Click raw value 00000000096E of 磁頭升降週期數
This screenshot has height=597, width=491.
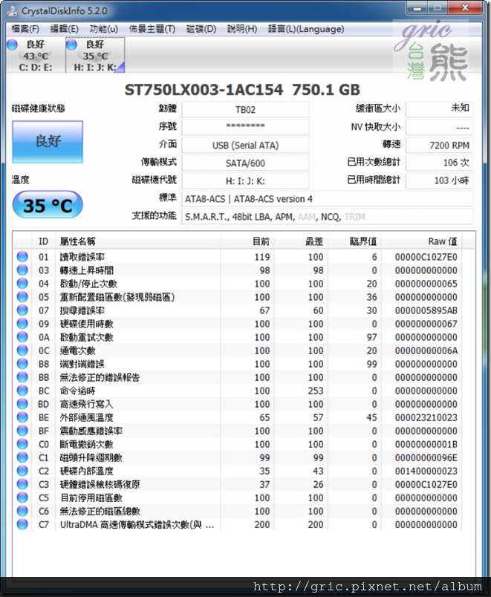click(426, 457)
